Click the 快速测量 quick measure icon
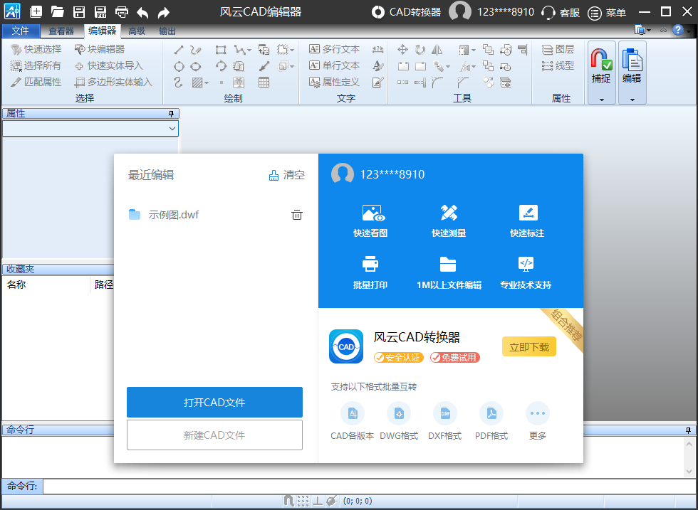The image size is (698, 510). click(449, 213)
